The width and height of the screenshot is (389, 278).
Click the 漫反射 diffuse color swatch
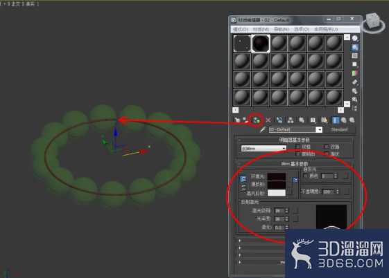click(277, 185)
